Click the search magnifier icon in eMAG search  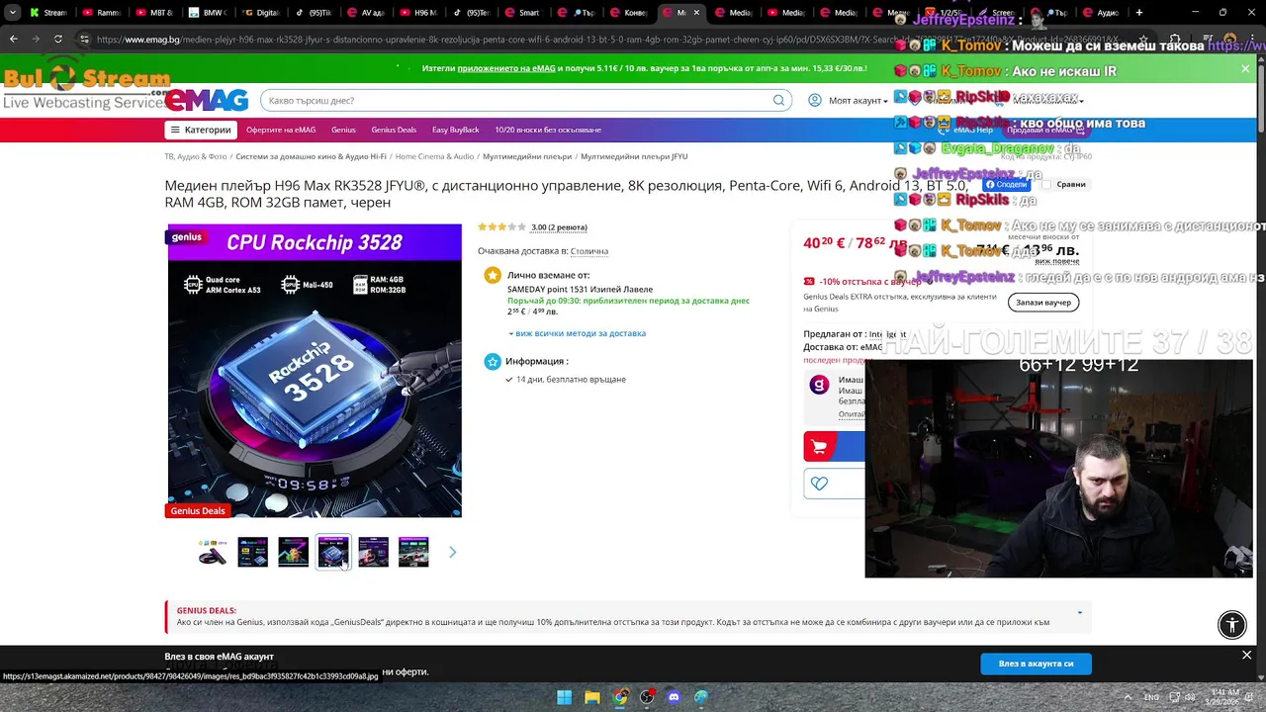tap(778, 100)
